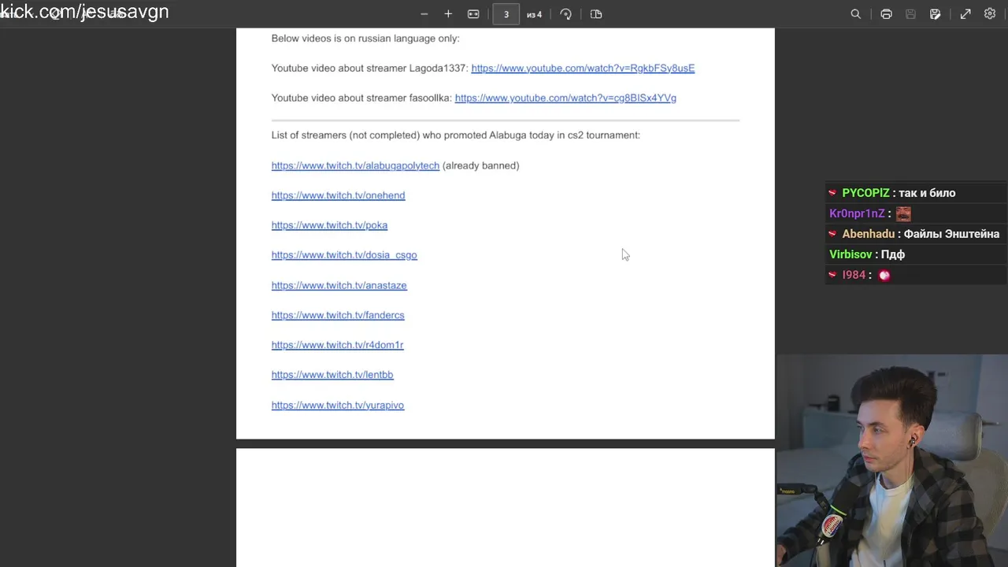Open twitch.tv/fandercs link
The width and height of the screenshot is (1008, 567).
(338, 316)
